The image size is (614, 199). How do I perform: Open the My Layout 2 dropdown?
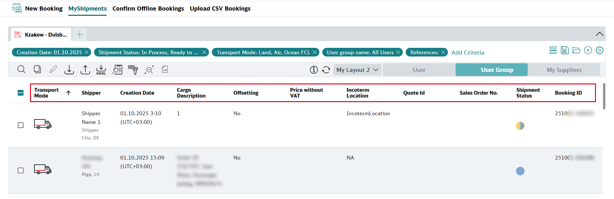pyautogui.click(x=357, y=70)
